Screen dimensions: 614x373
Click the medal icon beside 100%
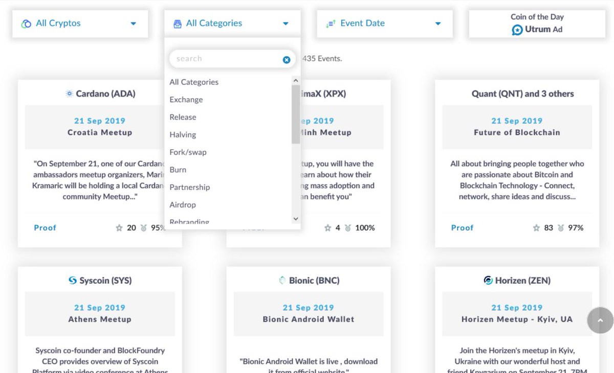pos(348,228)
